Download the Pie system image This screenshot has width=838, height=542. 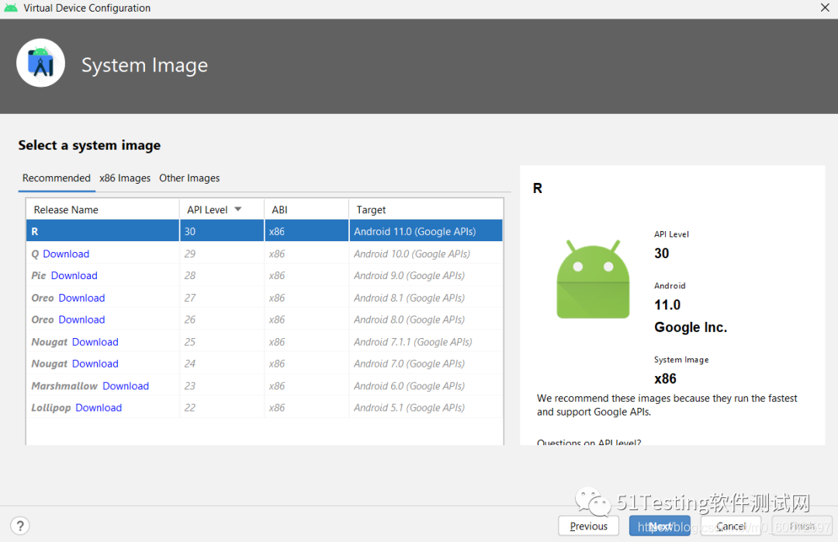click(x=74, y=275)
